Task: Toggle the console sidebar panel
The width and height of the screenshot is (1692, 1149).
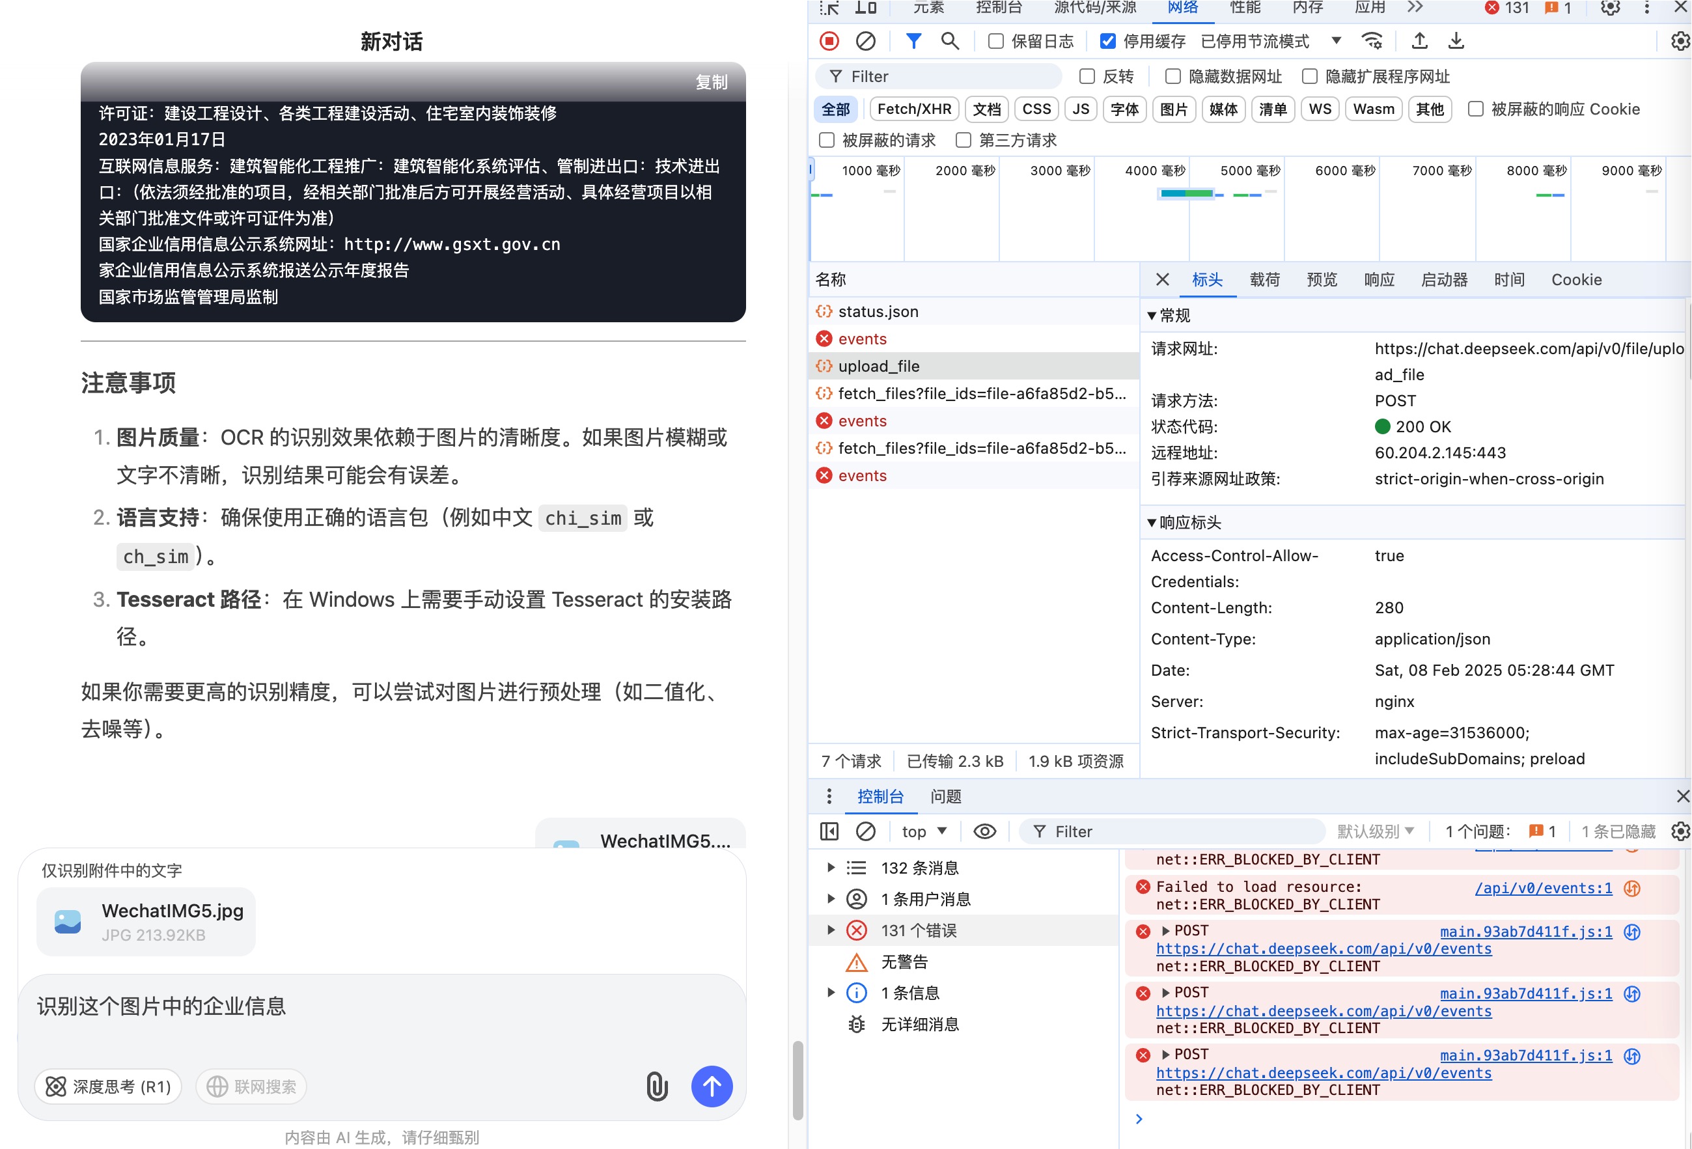Action: pyautogui.click(x=829, y=831)
